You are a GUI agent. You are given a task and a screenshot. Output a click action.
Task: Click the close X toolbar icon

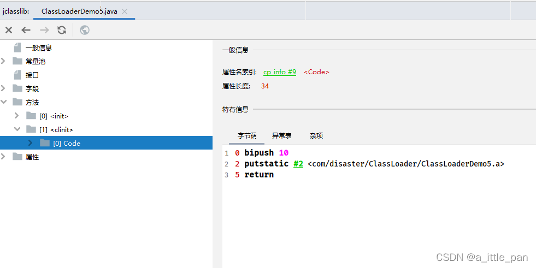coord(9,30)
